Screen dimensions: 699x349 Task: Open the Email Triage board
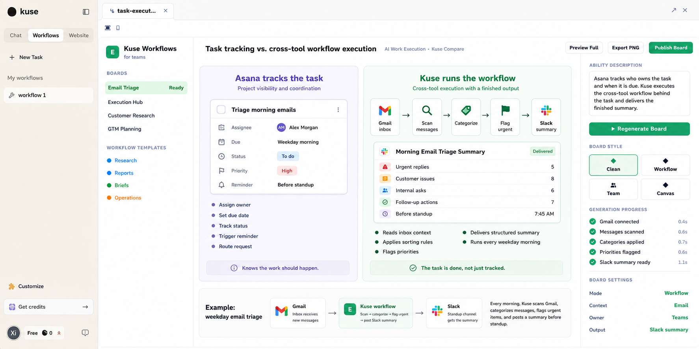tap(146, 88)
